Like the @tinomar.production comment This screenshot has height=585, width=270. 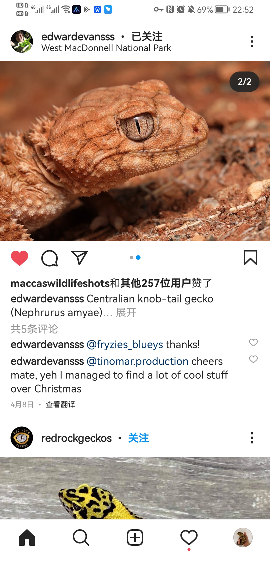[x=253, y=359]
